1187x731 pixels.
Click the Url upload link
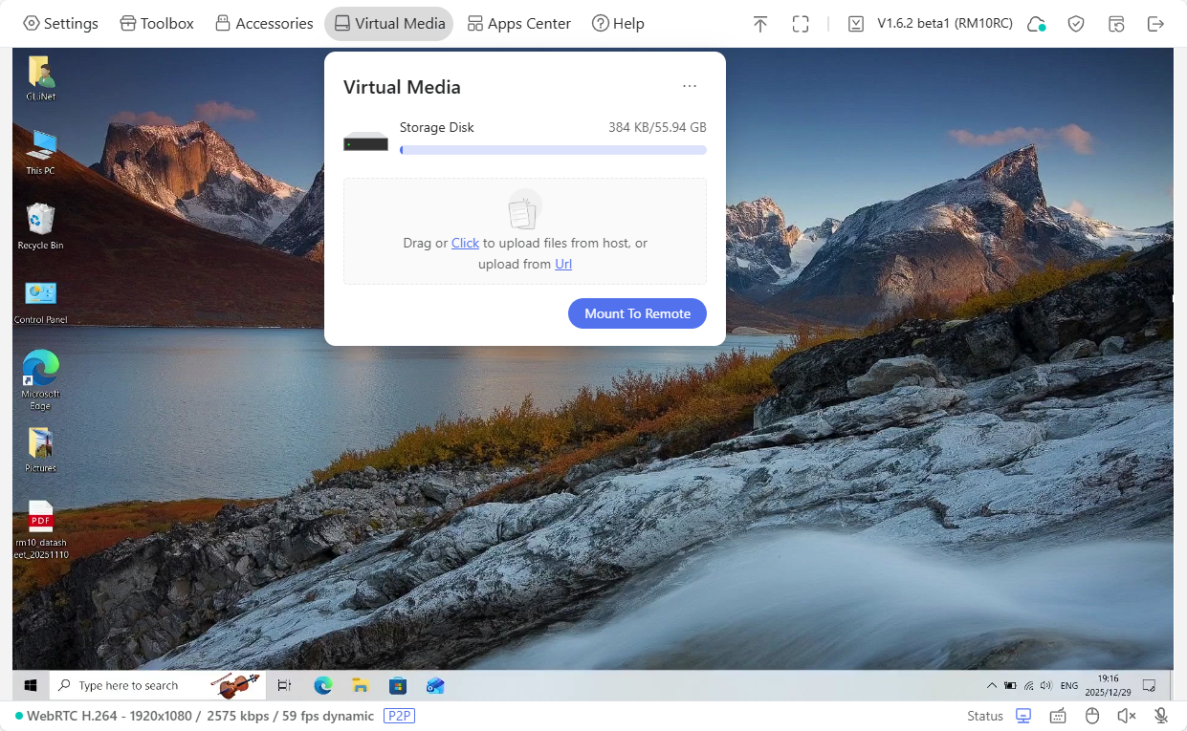(x=562, y=264)
